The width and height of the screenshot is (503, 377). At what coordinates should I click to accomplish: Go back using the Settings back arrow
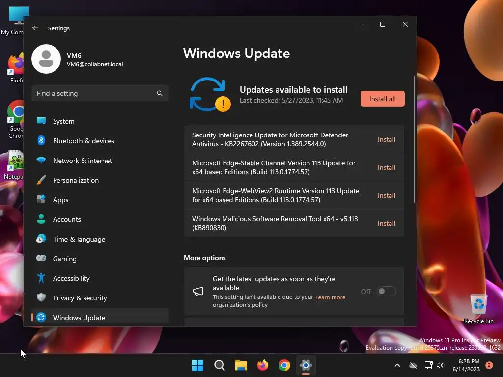point(35,28)
